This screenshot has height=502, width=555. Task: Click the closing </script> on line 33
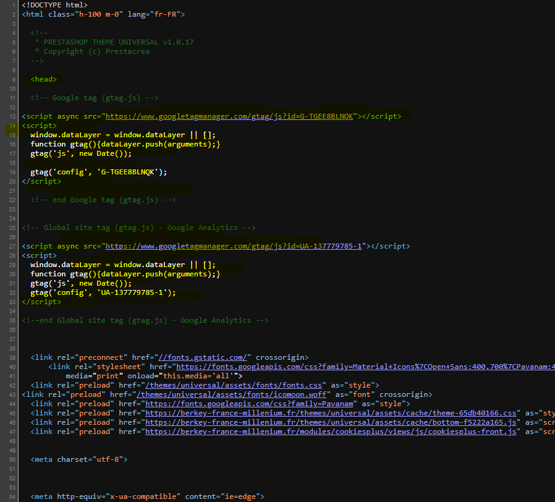[41, 302]
